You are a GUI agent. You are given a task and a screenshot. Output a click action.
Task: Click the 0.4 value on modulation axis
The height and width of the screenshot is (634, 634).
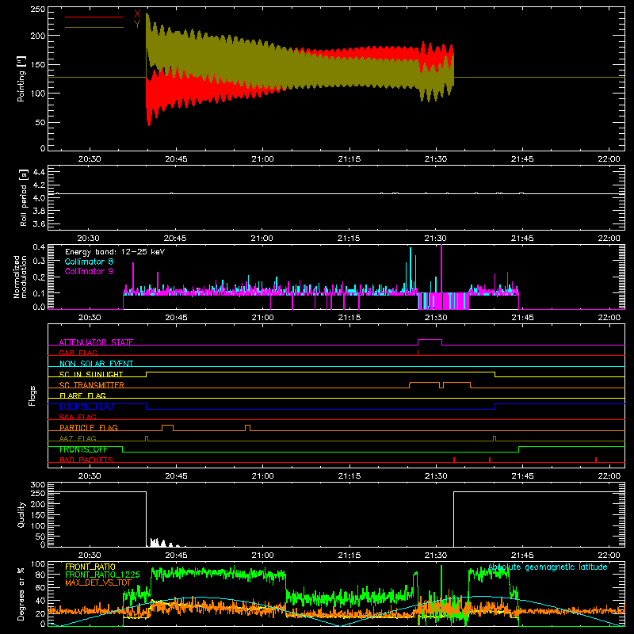coord(39,247)
